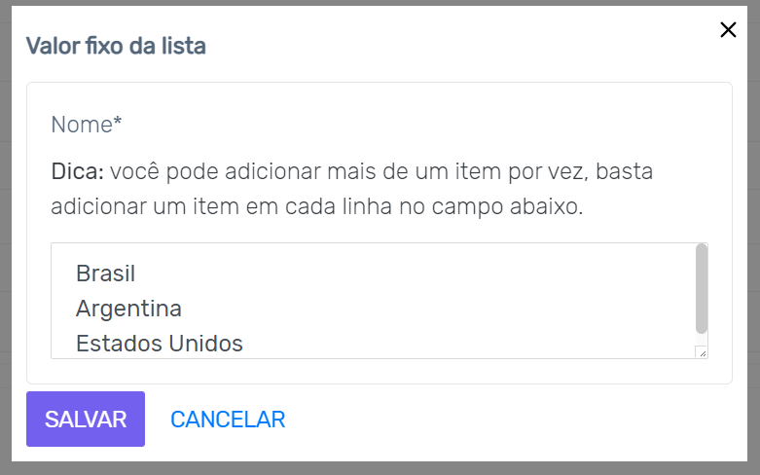Screen dimensions: 760x475
Task: Click the SALVAR button
Action: 86,420
